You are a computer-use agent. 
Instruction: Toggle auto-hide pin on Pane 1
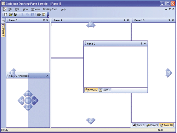[125, 20]
